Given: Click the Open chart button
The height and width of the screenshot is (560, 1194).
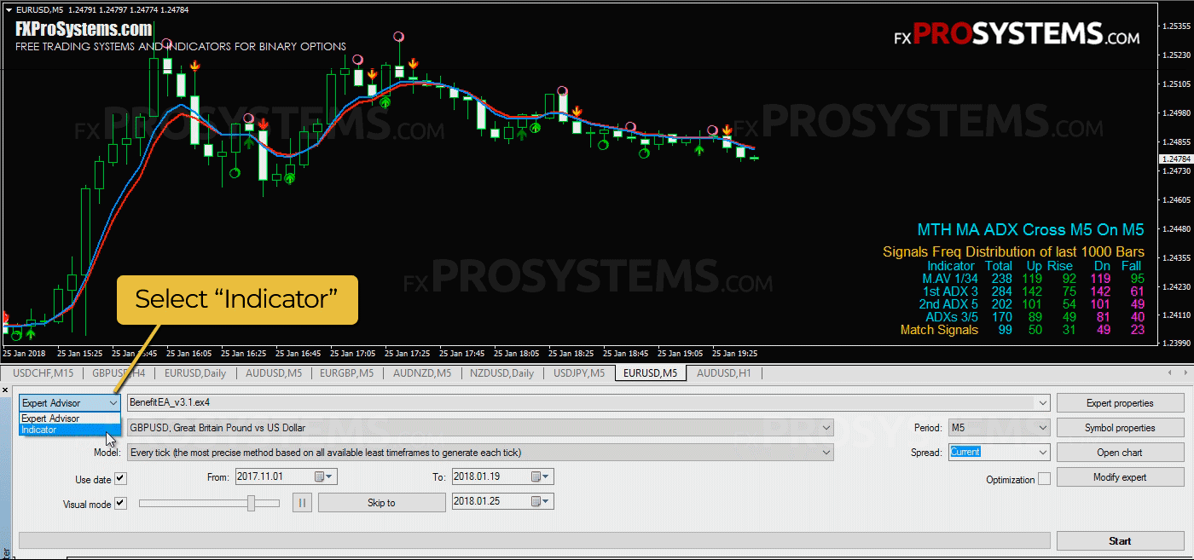Looking at the screenshot, I should tap(1120, 453).
